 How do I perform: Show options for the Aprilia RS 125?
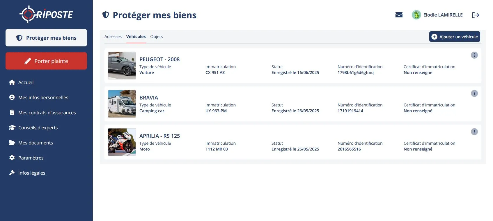tap(474, 132)
